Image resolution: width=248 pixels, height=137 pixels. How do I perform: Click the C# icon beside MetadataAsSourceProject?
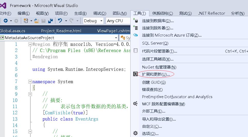point(2,38)
